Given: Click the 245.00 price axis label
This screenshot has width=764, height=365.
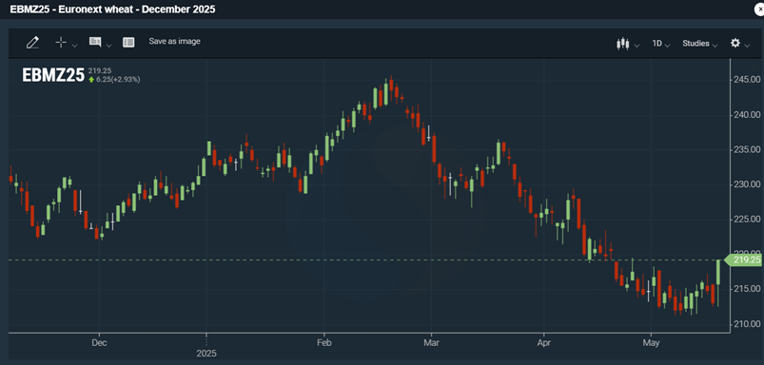Looking at the screenshot, I should [747, 79].
